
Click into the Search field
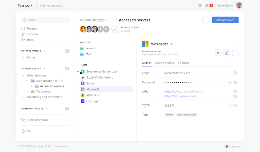click(x=45, y=20)
